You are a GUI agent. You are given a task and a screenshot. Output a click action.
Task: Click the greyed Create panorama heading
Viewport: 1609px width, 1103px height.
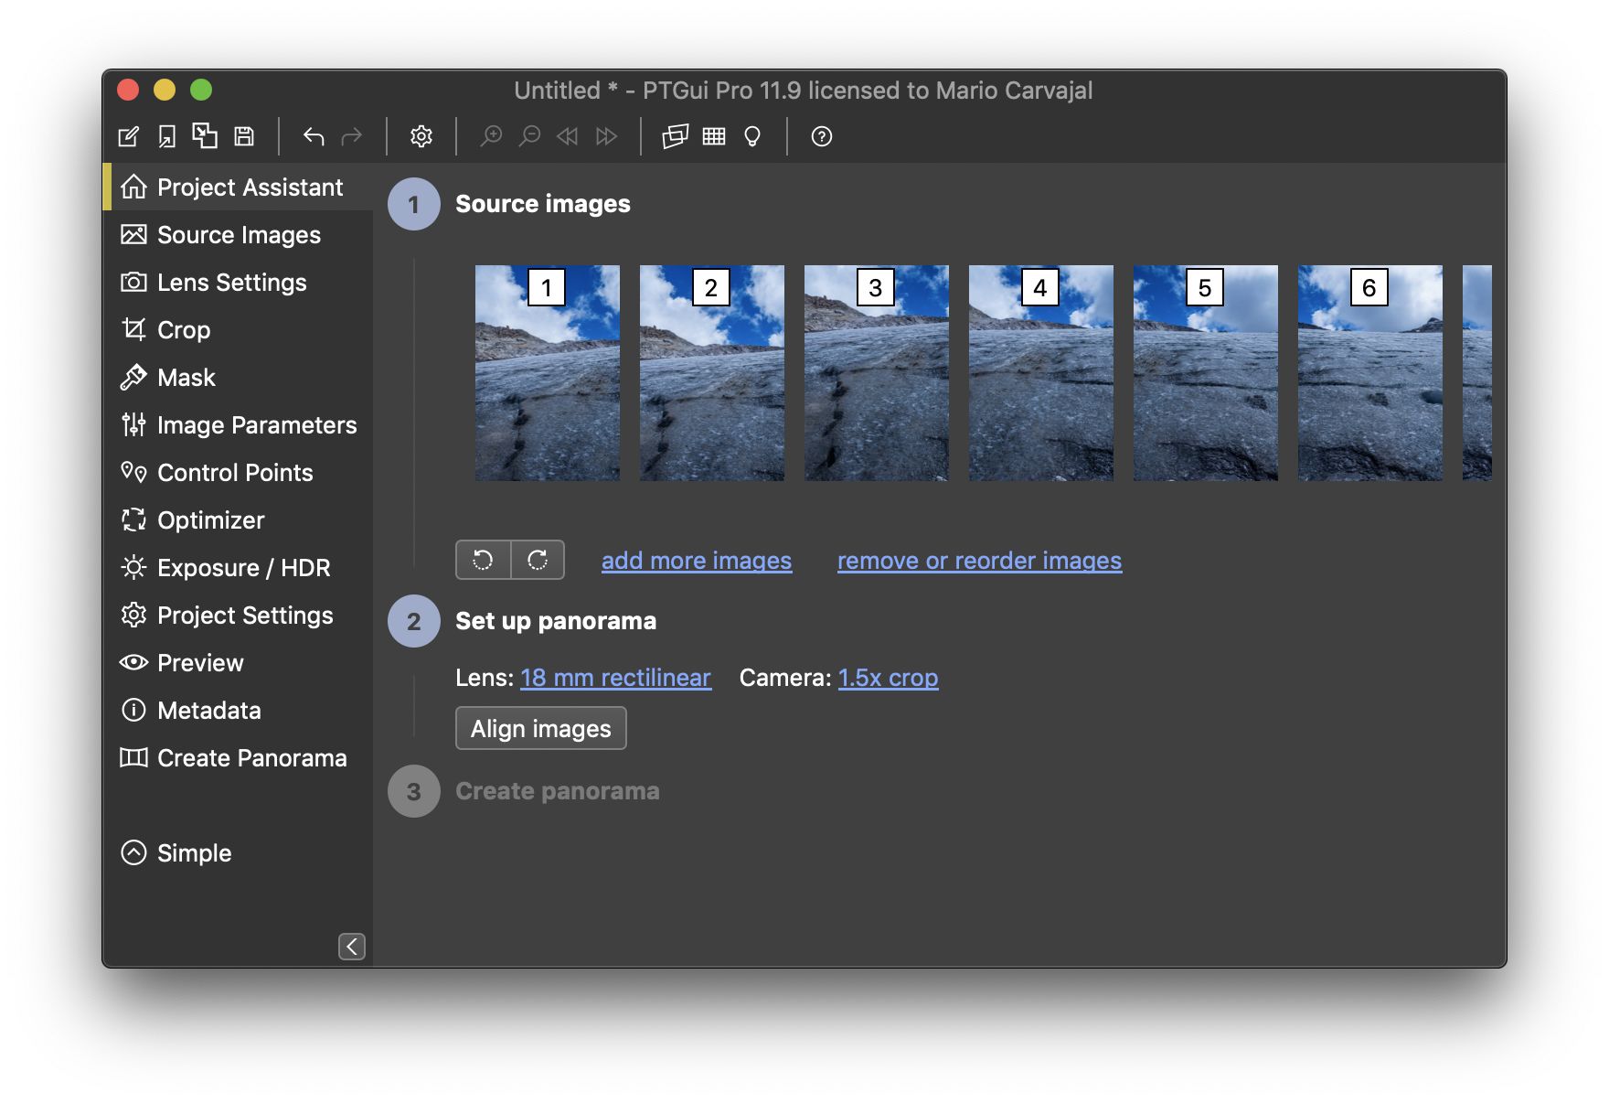[x=558, y=791]
